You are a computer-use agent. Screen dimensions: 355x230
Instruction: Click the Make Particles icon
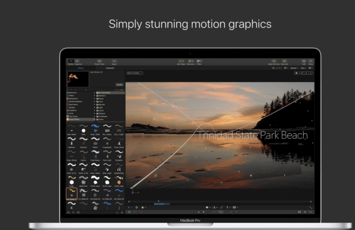pos(274,61)
